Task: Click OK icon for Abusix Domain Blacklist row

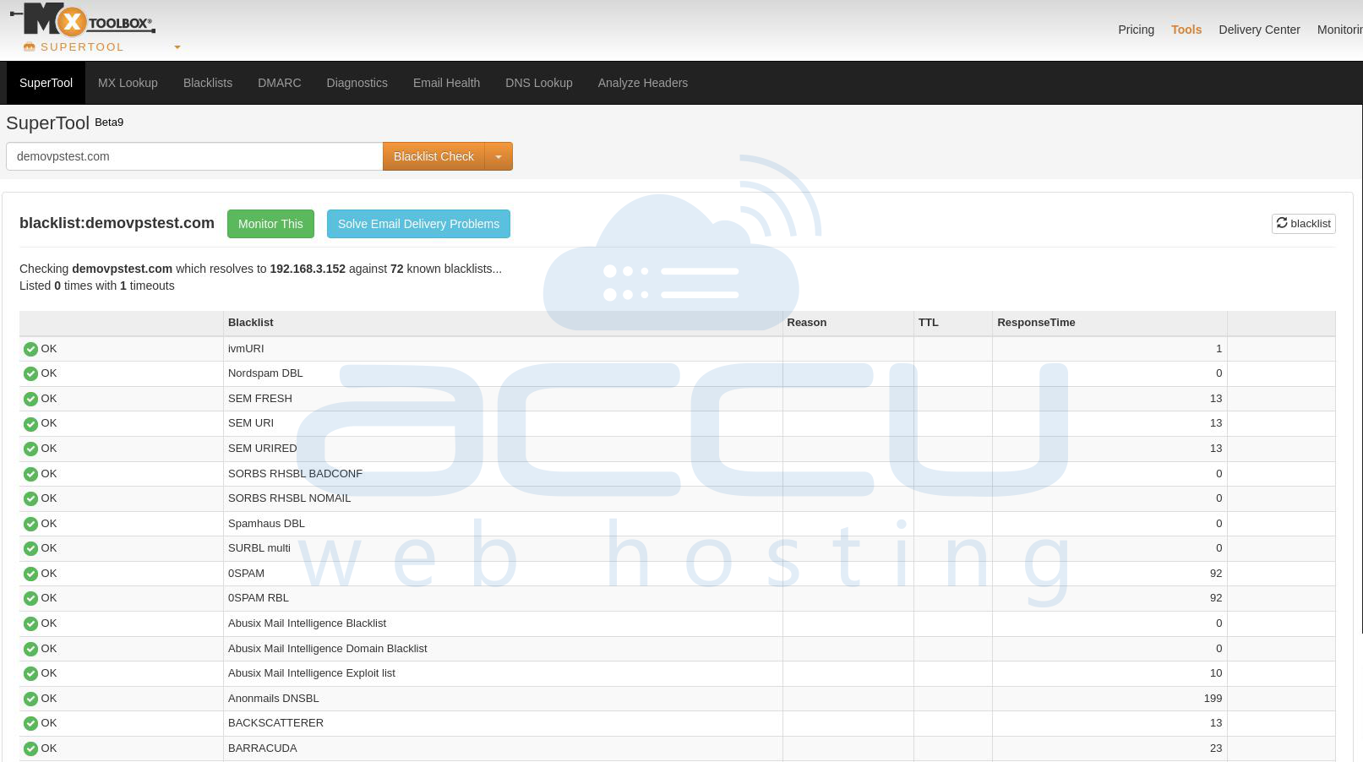Action: click(x=30, y=649)
